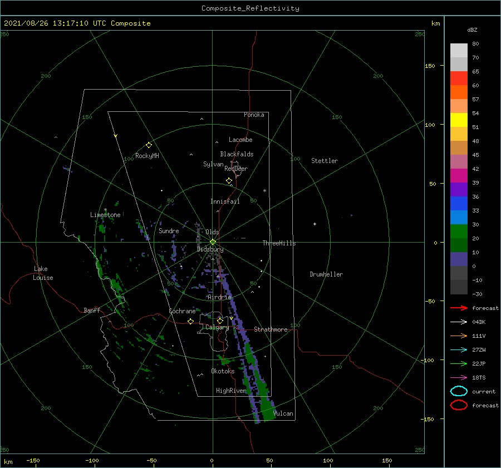Screen dimensions: 501x468
Task: Click the Drumheller label
Action: pyautogui.click(x=326, y=274)
